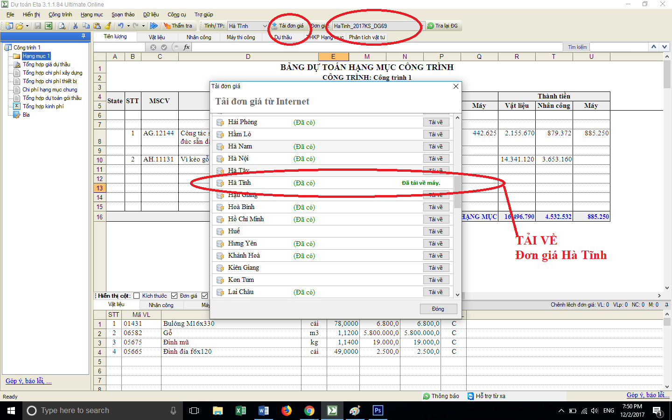Click the Thẩm tra toolbar button
Screen dimensions: 672x420
coord(178,26)
